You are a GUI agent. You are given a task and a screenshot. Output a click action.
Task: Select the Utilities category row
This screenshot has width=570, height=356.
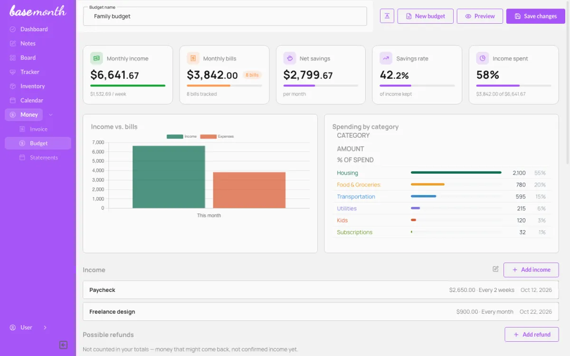click(441, 208)
